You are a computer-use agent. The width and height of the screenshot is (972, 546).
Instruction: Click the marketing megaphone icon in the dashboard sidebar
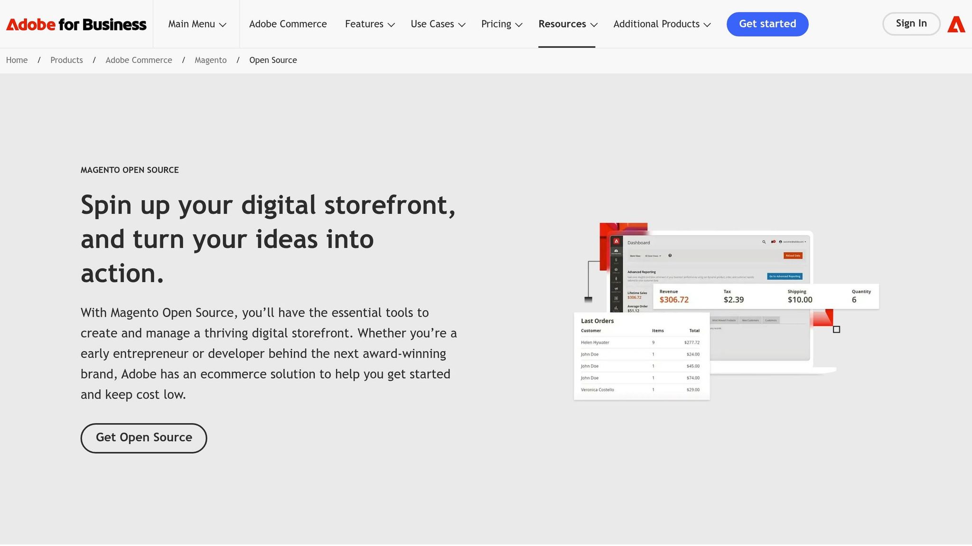(616, 289)
